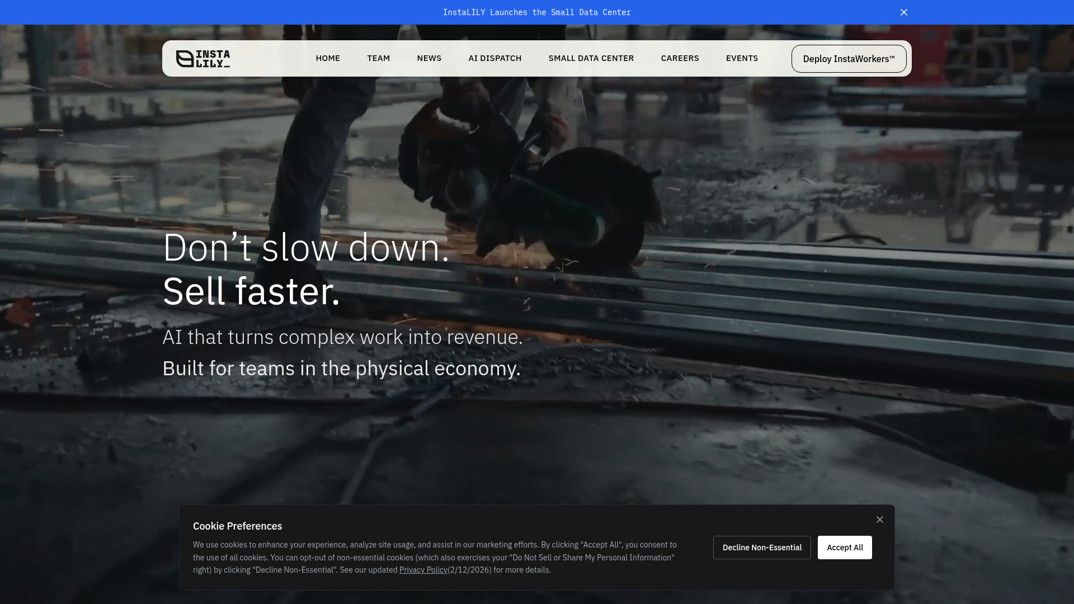The width and height of the screenshot is (1074, 604).
Task: Dismiss the blue announcement banner
Action: pos(904,12)
